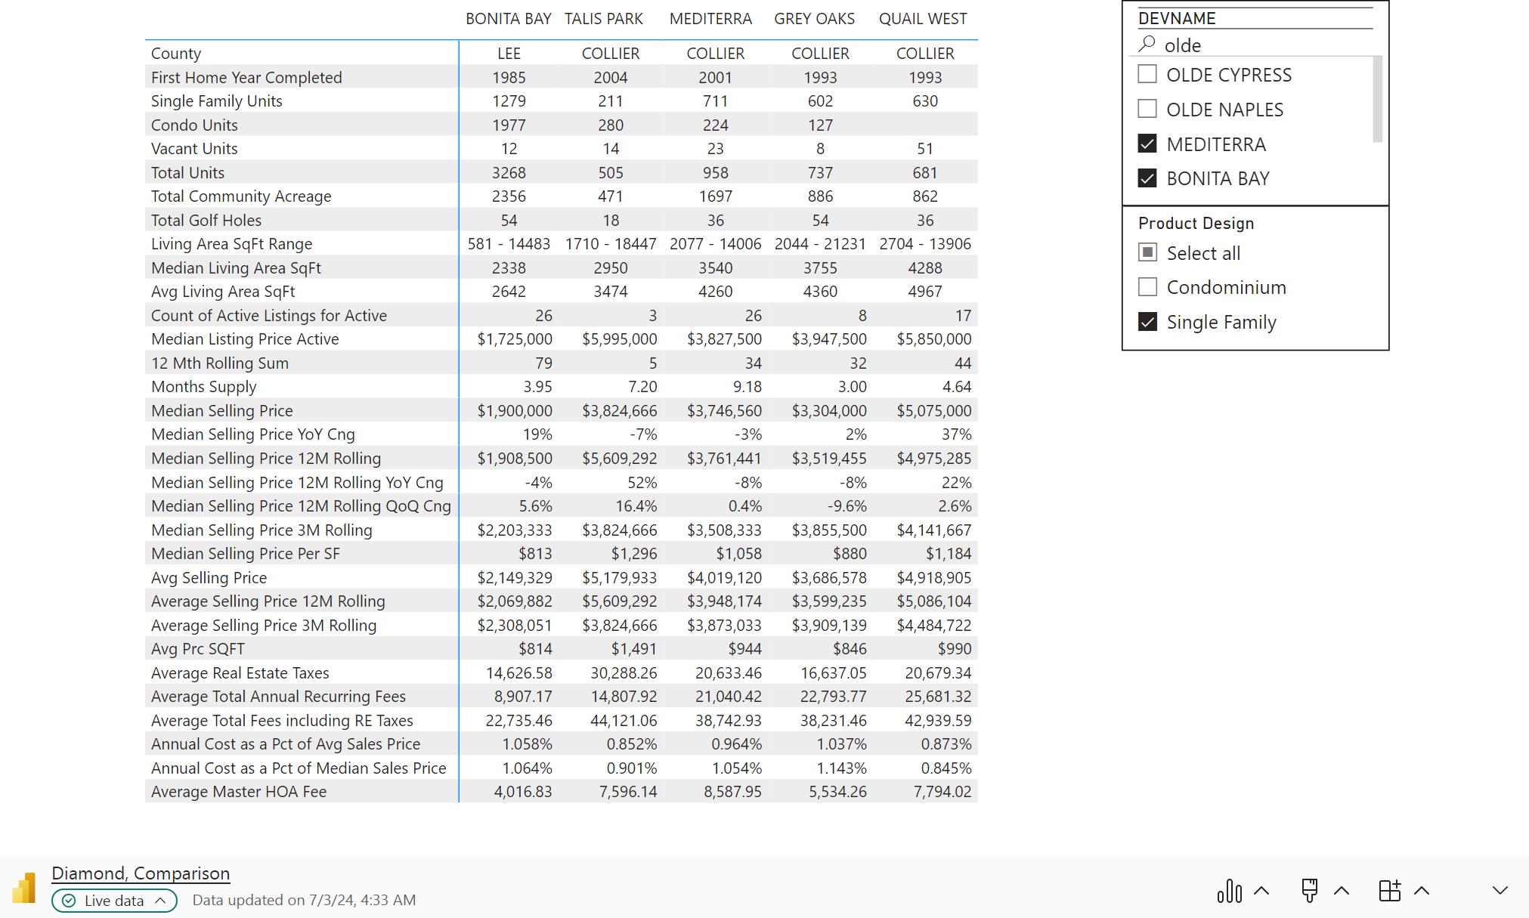This screenshot has height=918, width=1529.
Task: Click the Average Real Estate Taxes label
Action: coord(240,673)
